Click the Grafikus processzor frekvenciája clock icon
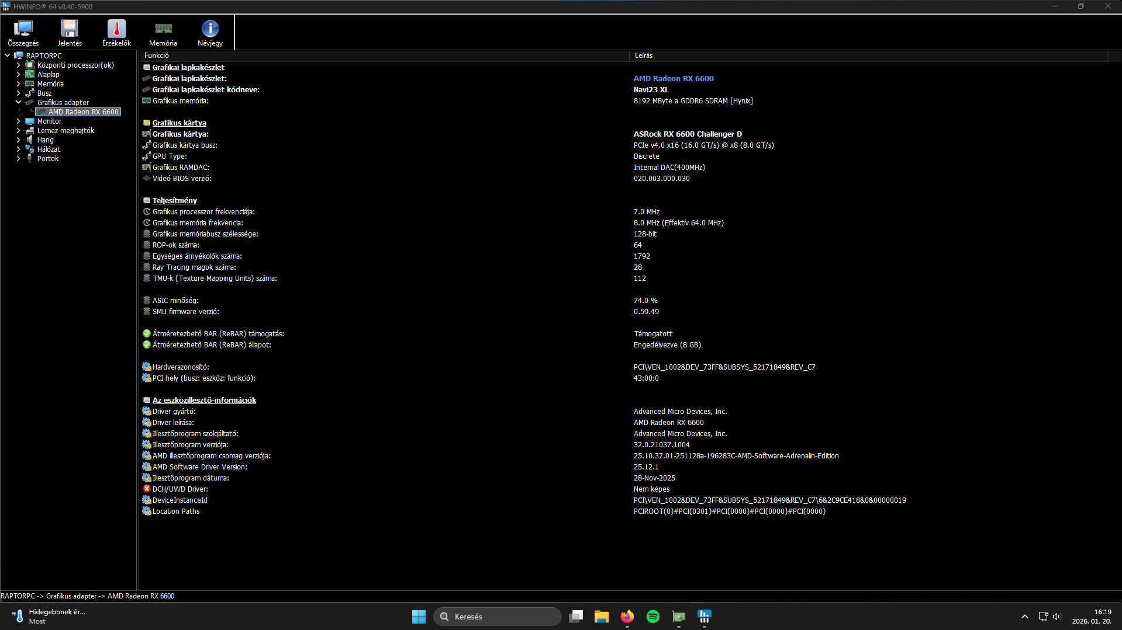The height and width of the screenshot is (630, 1122). click(147, 212)
